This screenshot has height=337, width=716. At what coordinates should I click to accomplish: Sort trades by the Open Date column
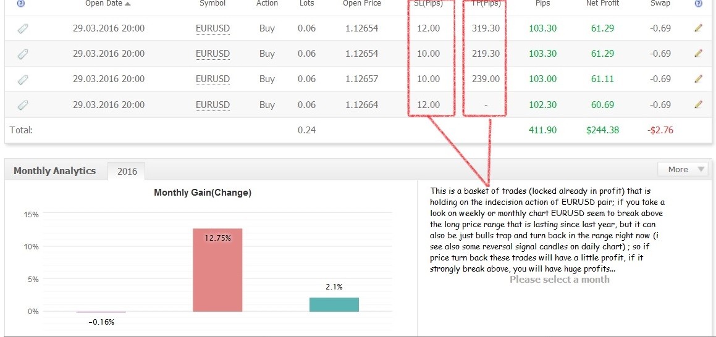(107, 4)
